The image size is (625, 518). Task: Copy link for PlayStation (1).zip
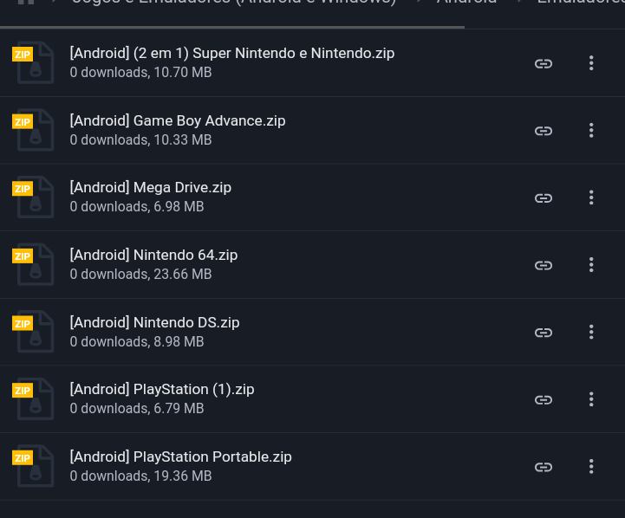click(544, 399)
